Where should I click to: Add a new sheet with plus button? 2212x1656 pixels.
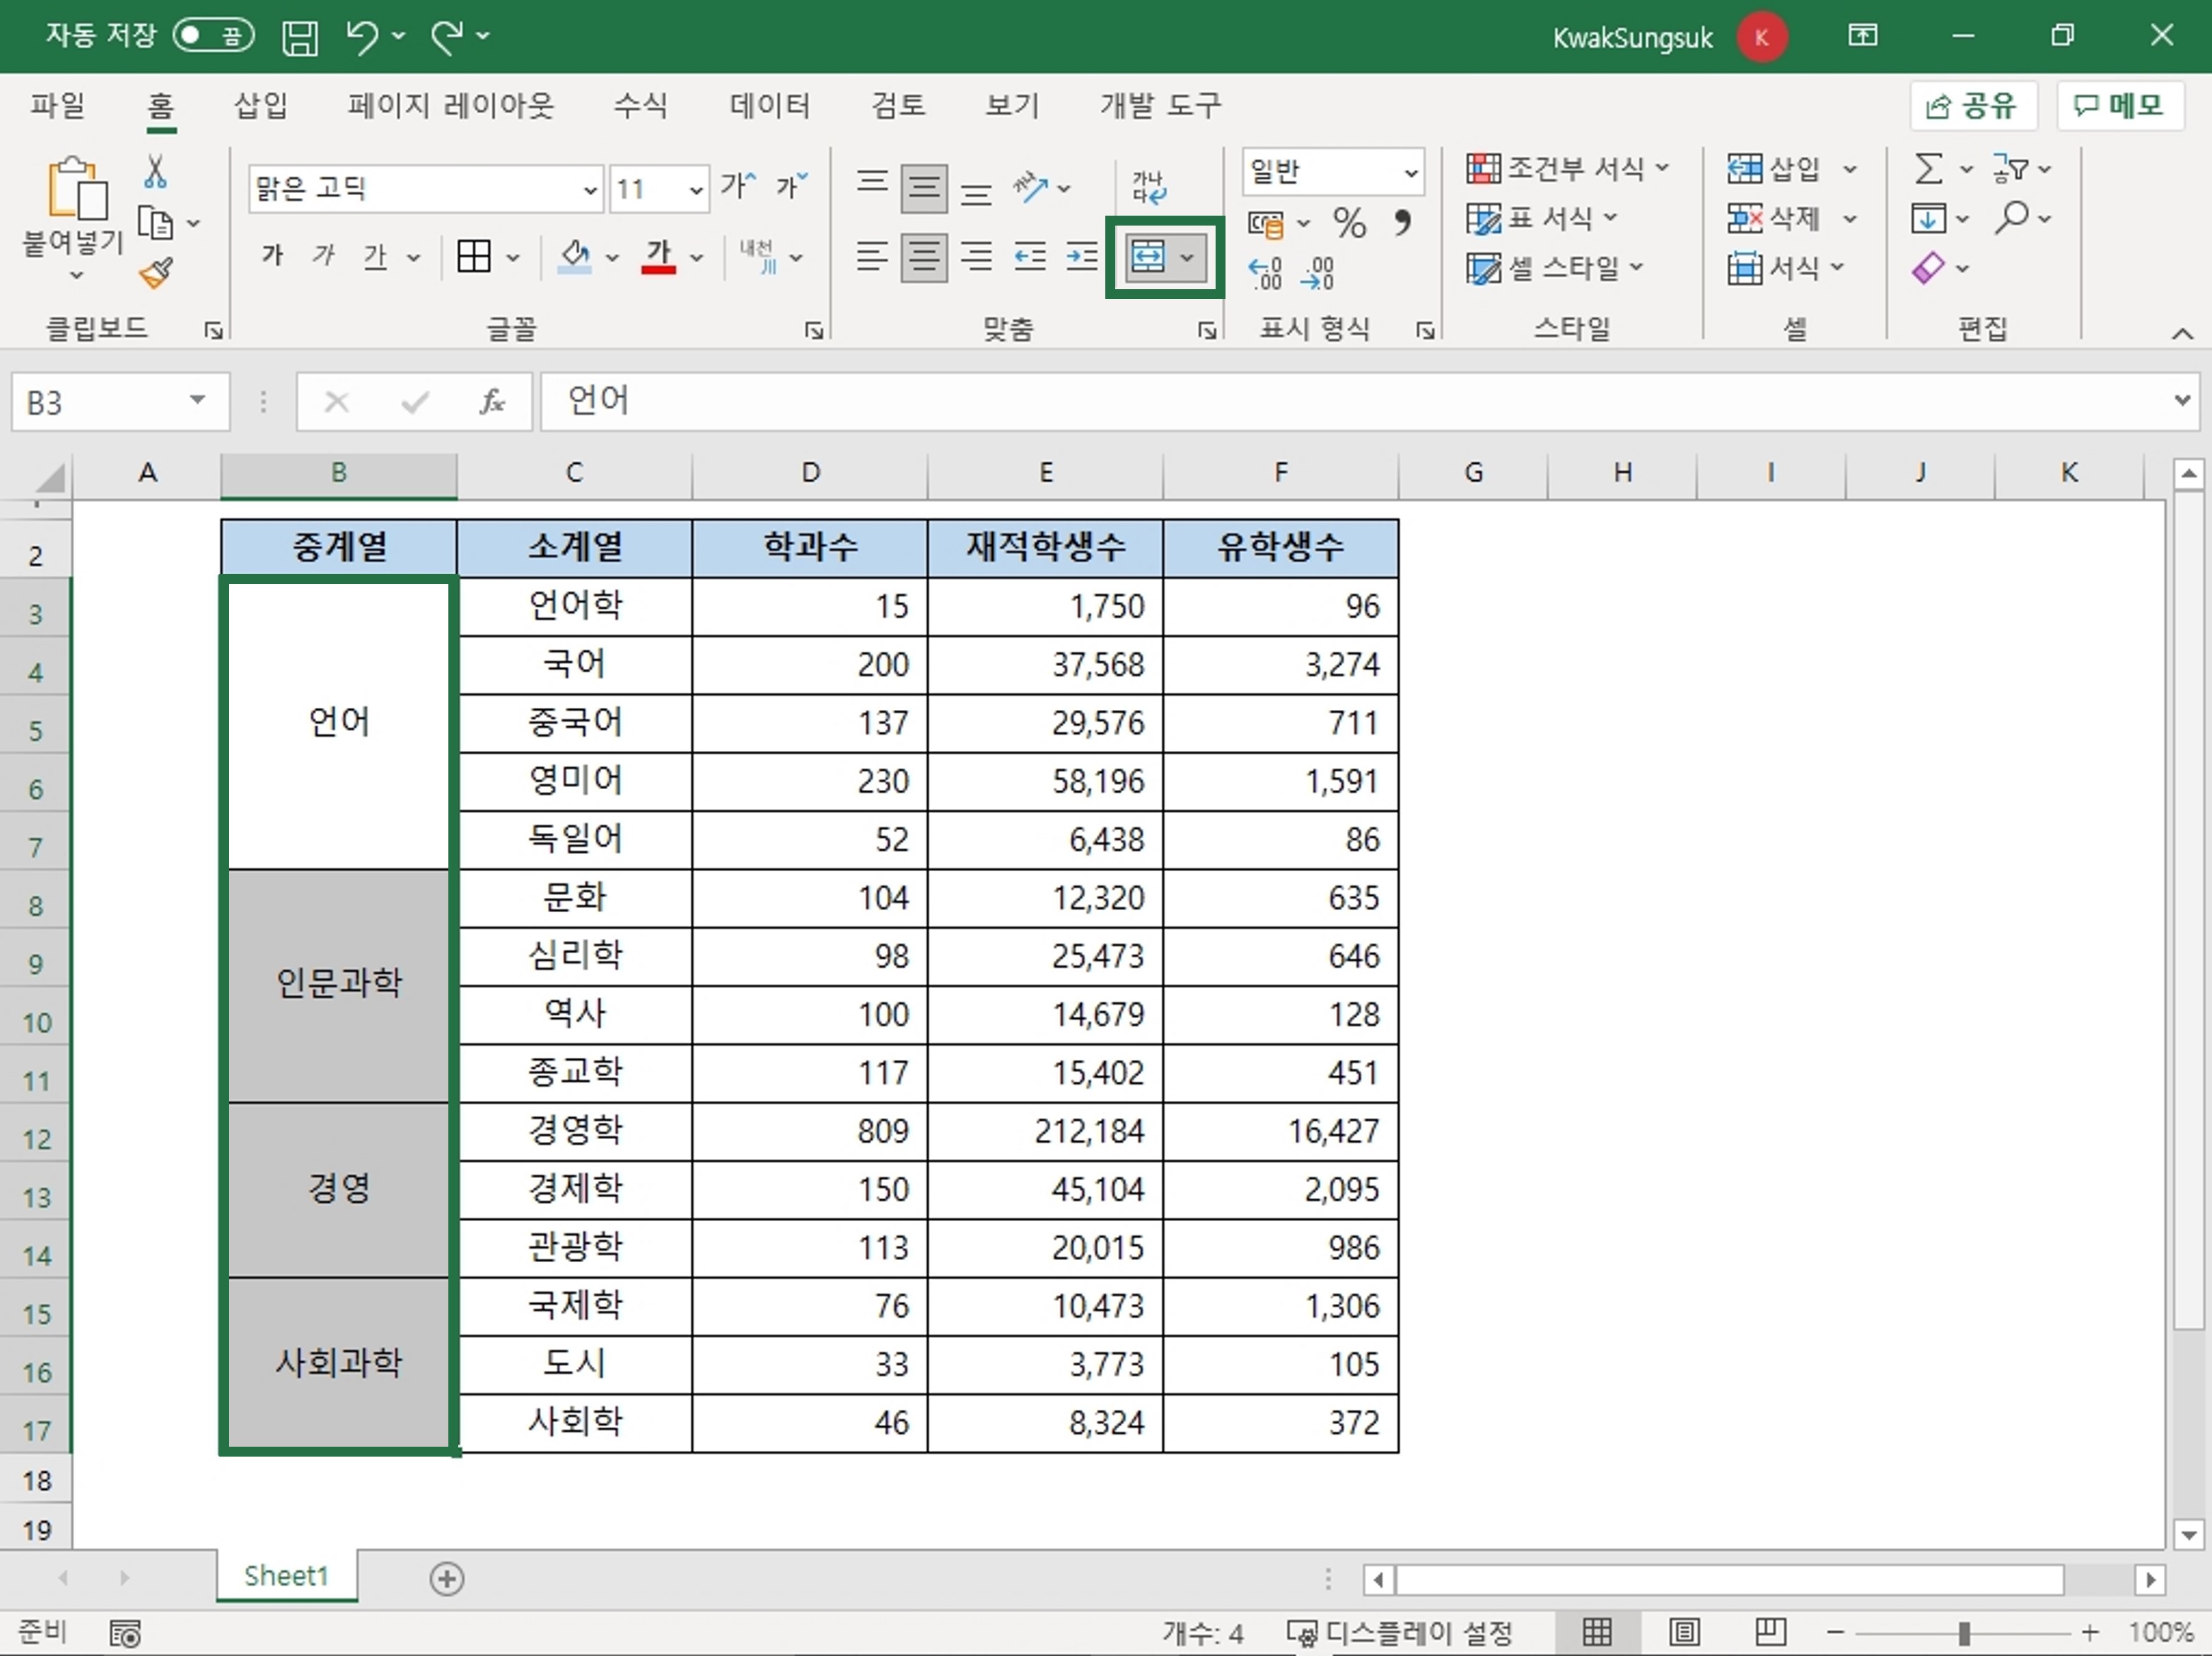pos(446,1578)
